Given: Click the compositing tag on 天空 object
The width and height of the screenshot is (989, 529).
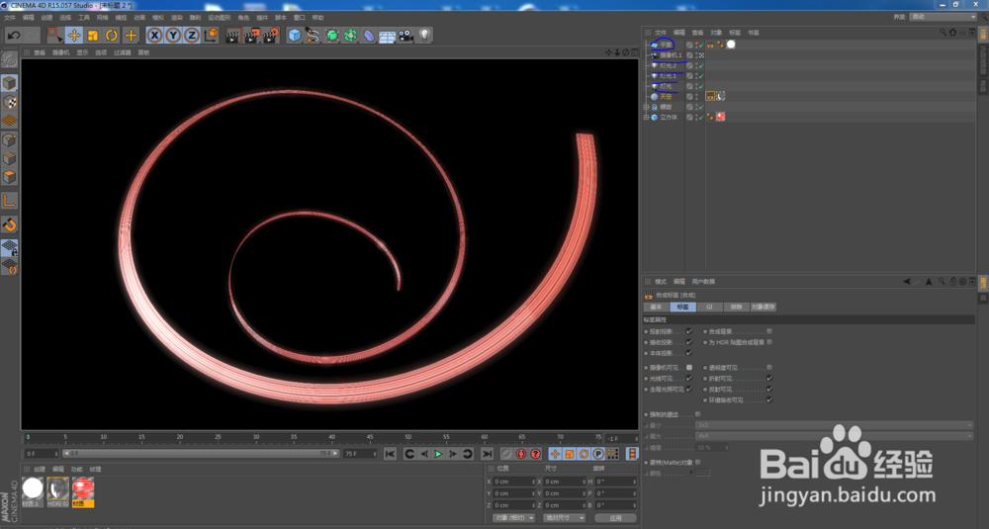Looking at the screenshot, I should [710, 97].
